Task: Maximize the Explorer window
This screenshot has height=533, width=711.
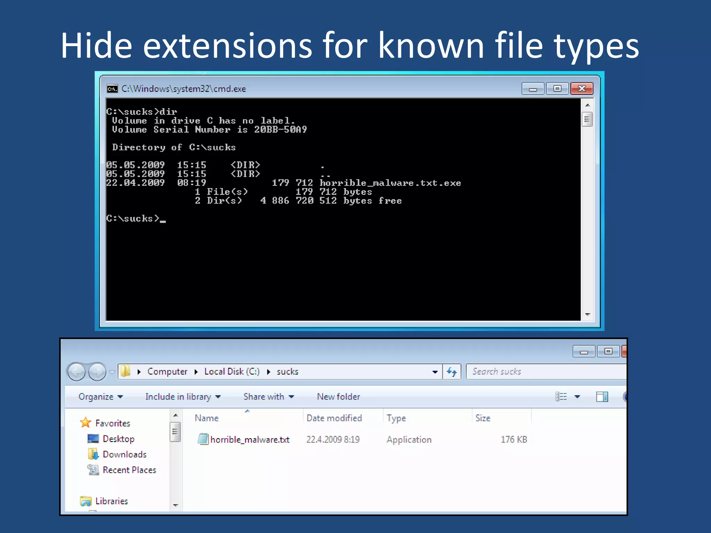Action: pos(608,352)
